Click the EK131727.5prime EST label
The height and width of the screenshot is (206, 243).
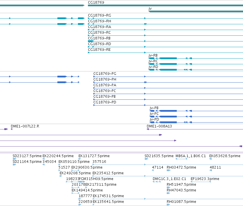click(94, 156)
